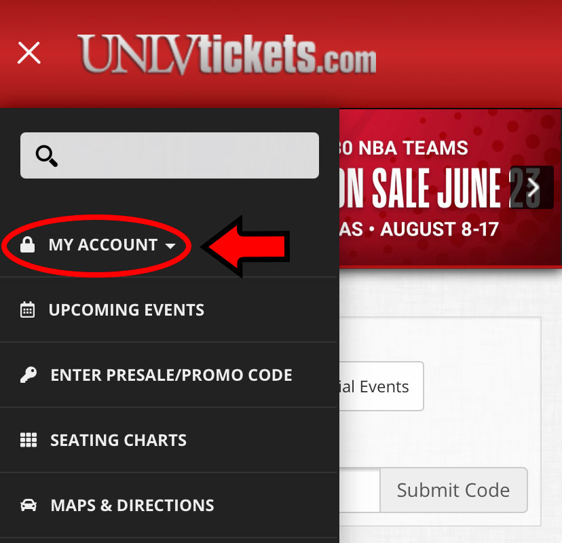The image size is (562, 543).
Task: Click the NBA teams on-sale banner
Action: pos(450,188)
